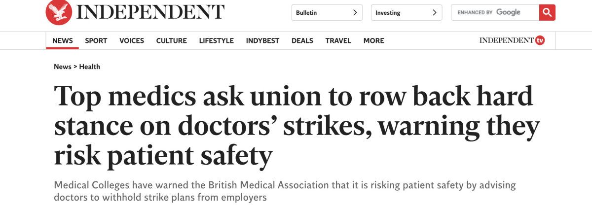Visit the INDYBEST section

(262, 41)
